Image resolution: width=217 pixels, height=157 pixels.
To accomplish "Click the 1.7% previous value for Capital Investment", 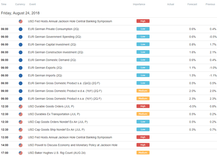I will (x=213, y=45).
